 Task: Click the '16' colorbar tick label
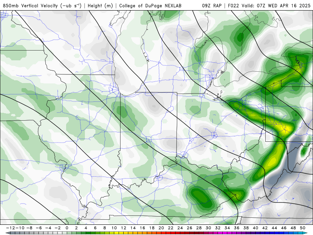tap(142, 228)
